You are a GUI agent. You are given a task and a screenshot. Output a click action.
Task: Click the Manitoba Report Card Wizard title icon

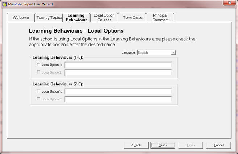tap(4, 4)
